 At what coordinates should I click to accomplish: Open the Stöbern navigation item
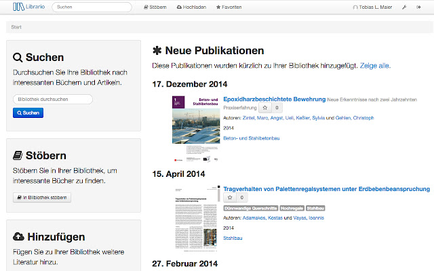coord(155,7)
